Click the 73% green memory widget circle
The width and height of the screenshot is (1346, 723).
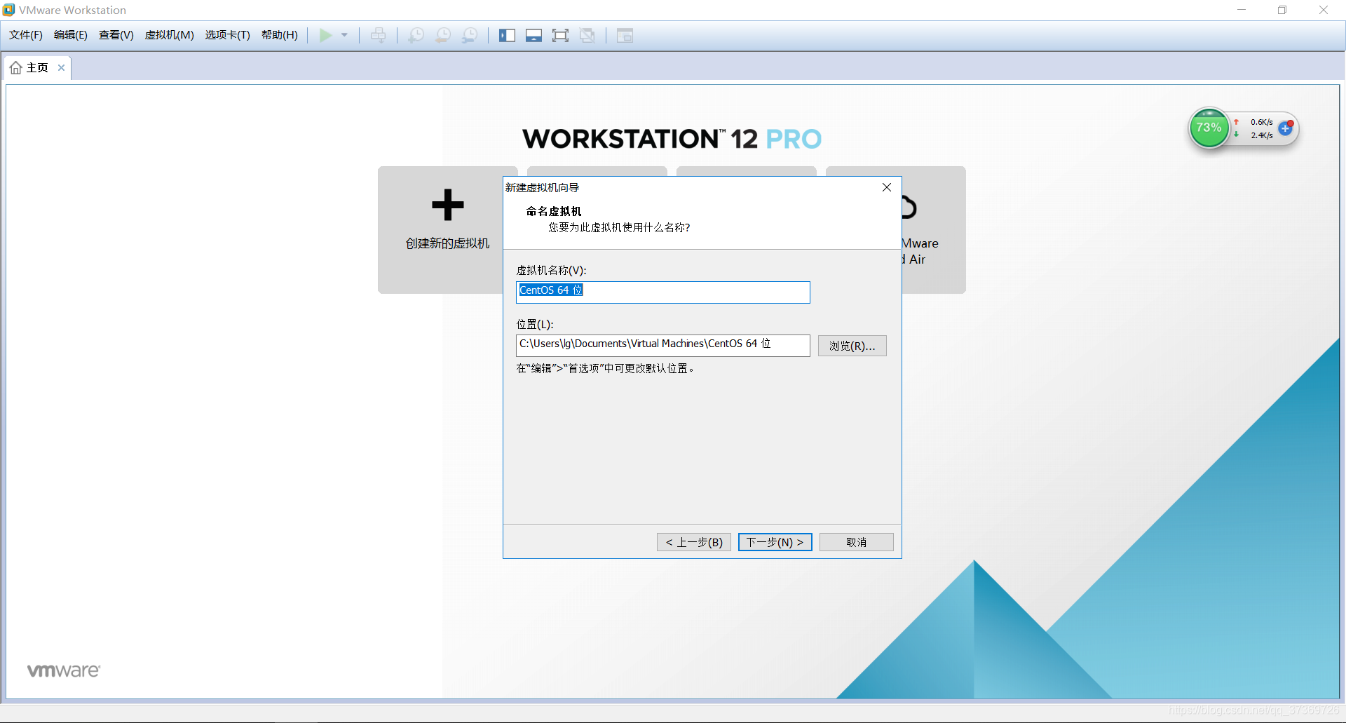point(1209,128)
